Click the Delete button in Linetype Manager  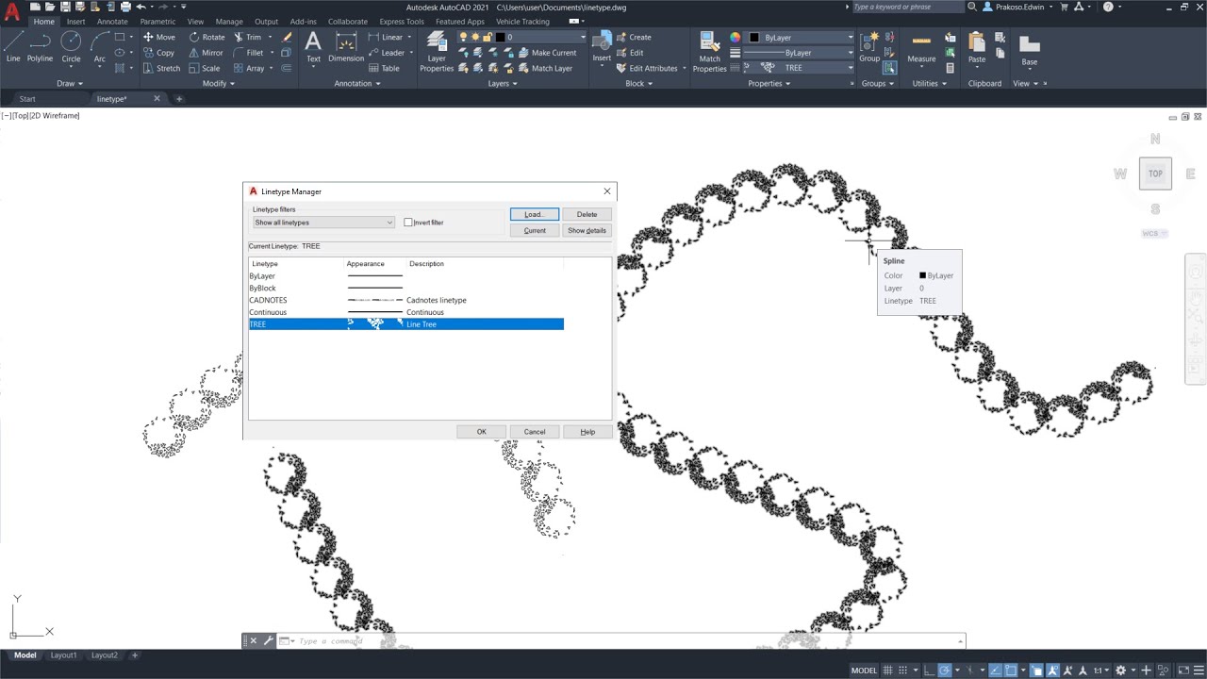pyautogui.click(x=587, y=214)
